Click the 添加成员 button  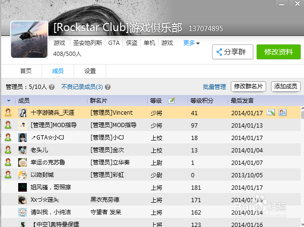286,86
